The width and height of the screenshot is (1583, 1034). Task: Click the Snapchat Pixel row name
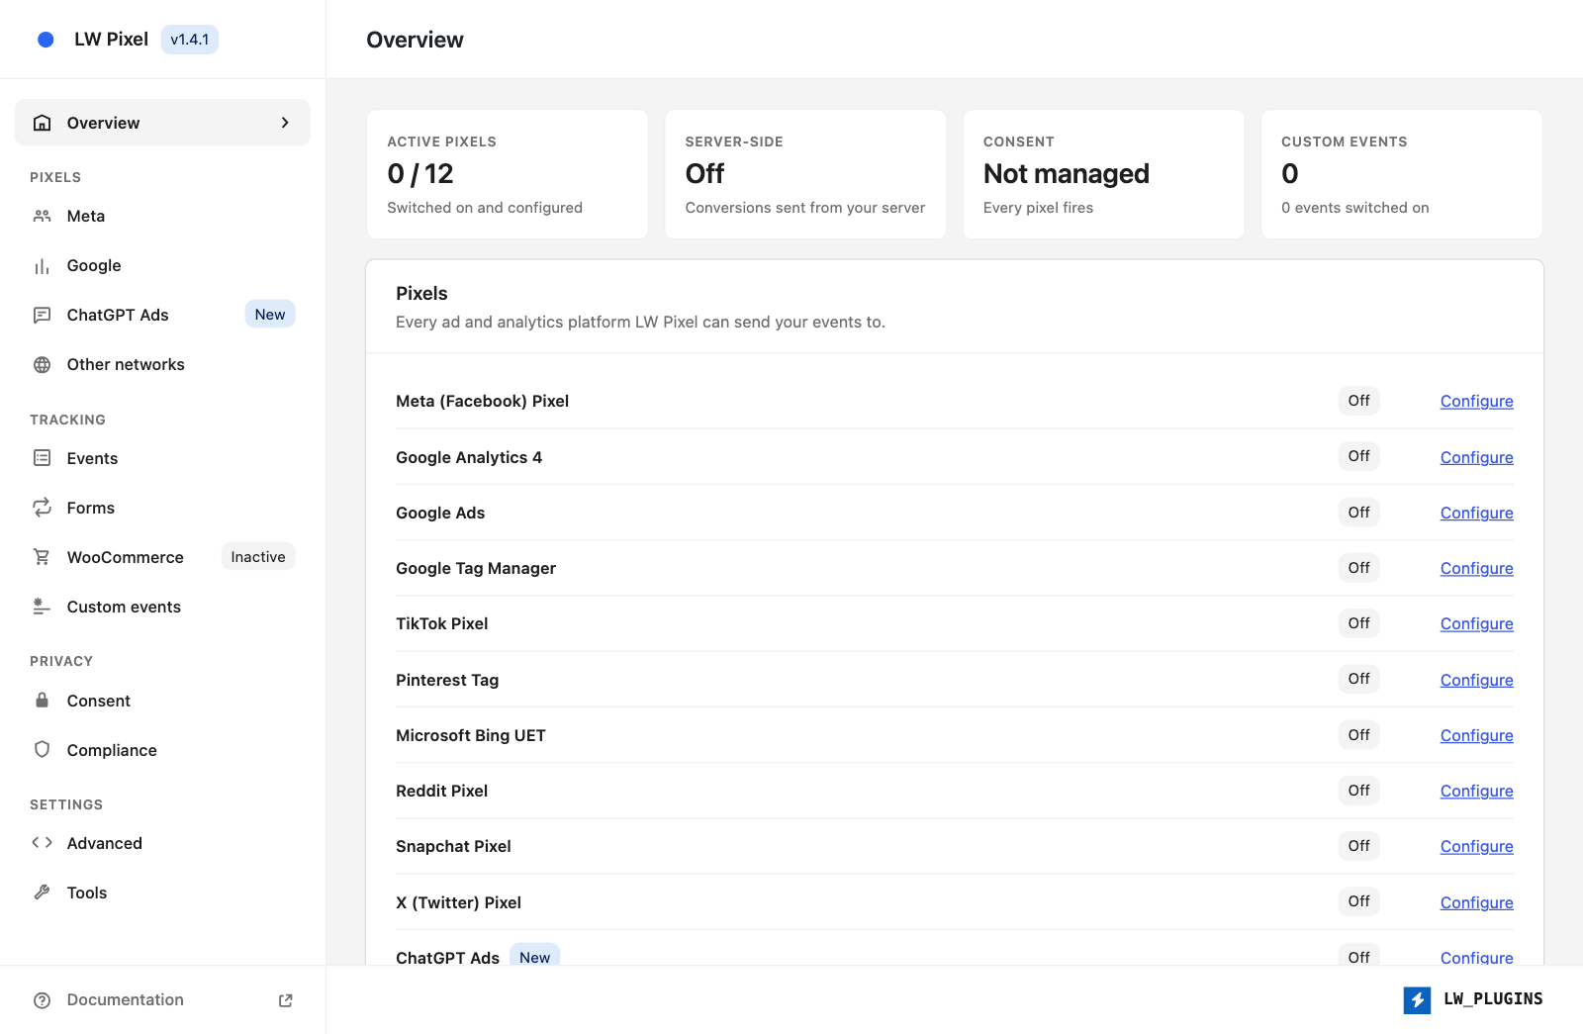tap(453, 846)
